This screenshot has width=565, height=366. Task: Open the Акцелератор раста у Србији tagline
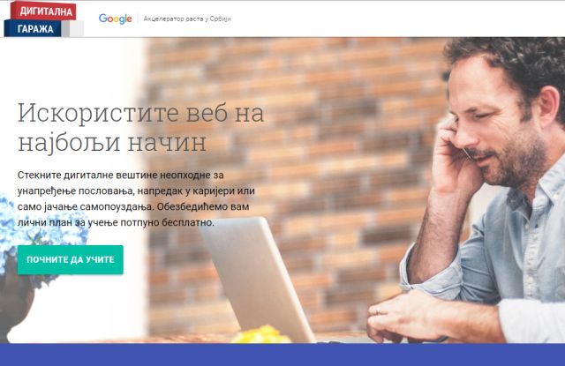pyautogui.click(x=187, y=19)
